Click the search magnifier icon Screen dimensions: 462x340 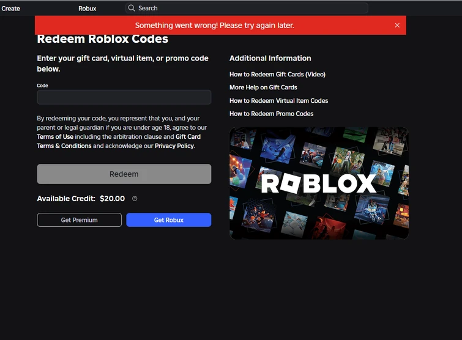(132, 8)
